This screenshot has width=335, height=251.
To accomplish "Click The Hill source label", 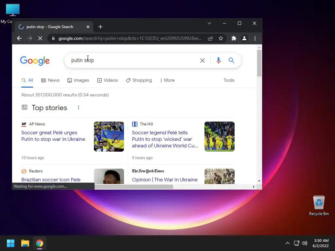I will [x=143, y=124].
